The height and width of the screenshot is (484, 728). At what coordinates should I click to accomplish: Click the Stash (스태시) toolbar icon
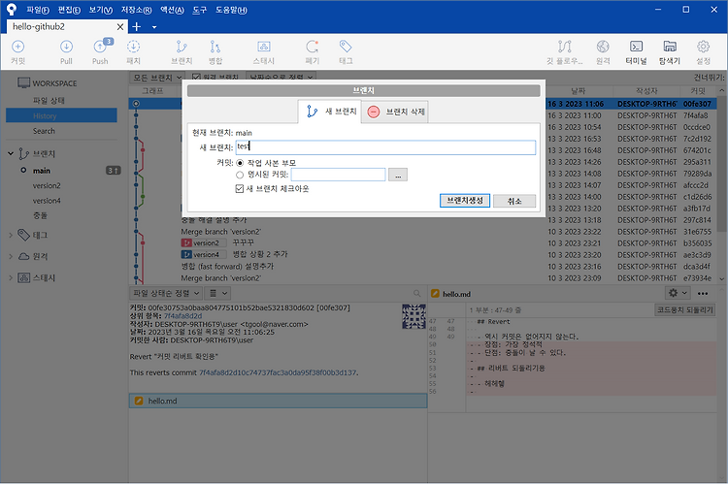pyautogui.click(x=264, y=47)
